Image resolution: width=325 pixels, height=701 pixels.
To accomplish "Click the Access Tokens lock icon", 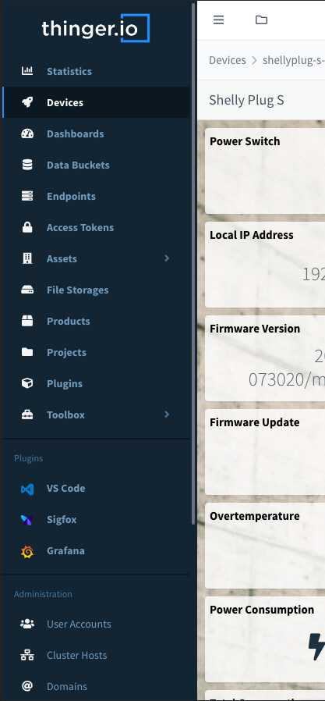I will click(27, 228).
